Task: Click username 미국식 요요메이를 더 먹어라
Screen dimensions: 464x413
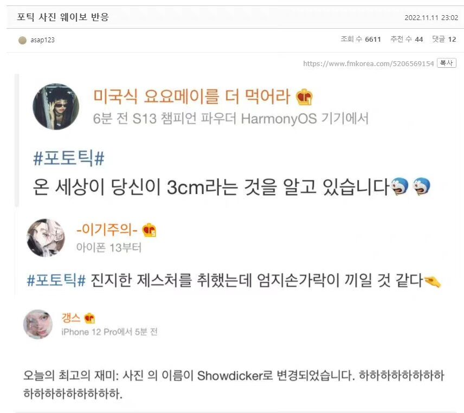Action: tap(192, 96)
